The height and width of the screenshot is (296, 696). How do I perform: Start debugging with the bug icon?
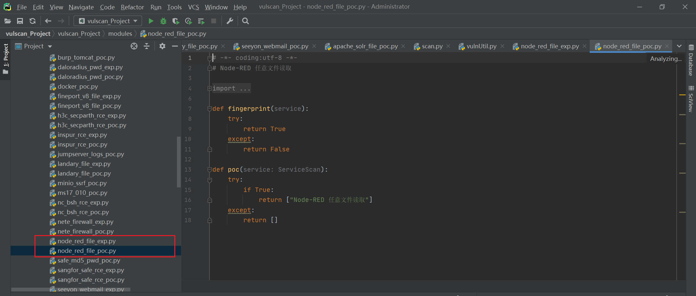[163, 21]
